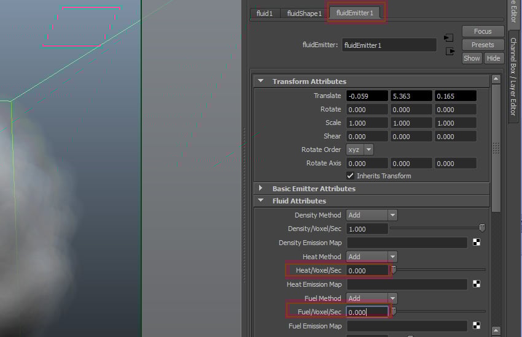Click the Rotate Z field

pyautogui.click(x=456, y=110)
